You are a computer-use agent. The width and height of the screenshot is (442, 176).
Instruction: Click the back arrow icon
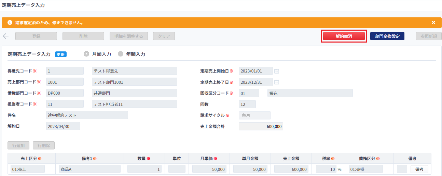tap(5, 36)
